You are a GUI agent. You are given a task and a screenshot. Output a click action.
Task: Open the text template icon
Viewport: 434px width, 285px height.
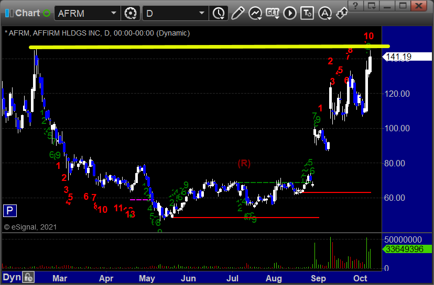[307, 13]
